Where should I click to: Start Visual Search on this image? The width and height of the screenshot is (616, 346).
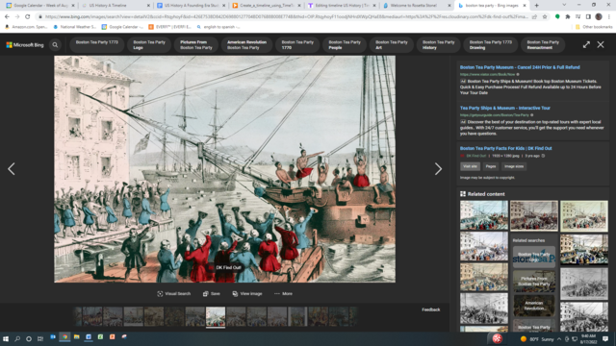pyautogui.click(x=173, y=293)
